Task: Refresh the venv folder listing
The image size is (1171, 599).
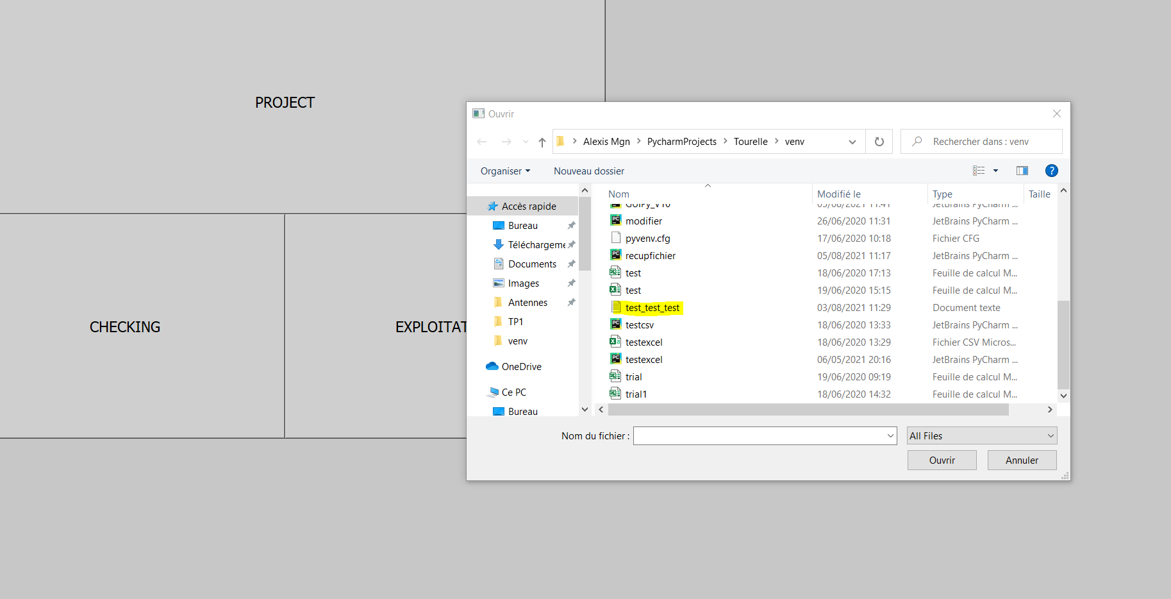Action: coord(879,142)
